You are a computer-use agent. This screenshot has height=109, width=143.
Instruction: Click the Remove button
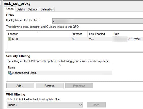(x=50, y=86)
